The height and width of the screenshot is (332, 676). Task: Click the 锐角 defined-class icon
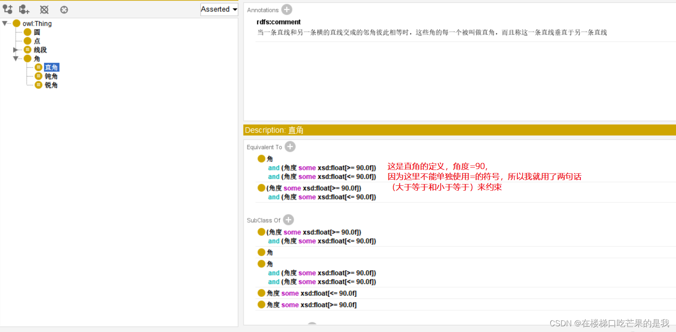tap(39, 85)
